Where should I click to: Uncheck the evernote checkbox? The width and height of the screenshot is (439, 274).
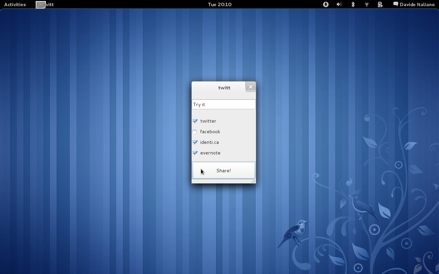(195, 153)
